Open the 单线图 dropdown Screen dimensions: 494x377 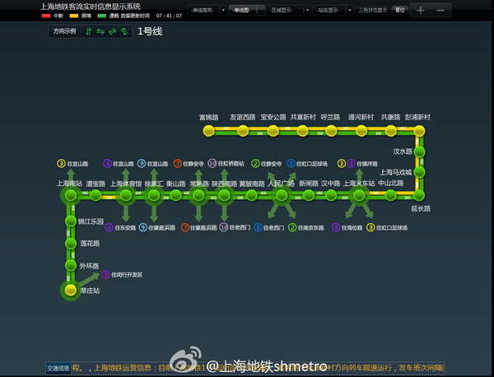261,10
